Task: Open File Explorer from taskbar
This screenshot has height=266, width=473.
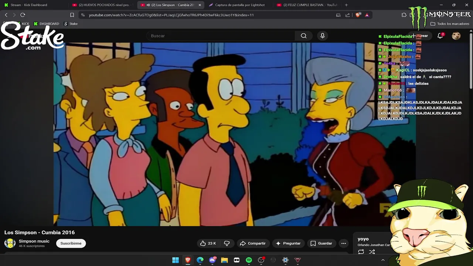Action: (224, 260)
